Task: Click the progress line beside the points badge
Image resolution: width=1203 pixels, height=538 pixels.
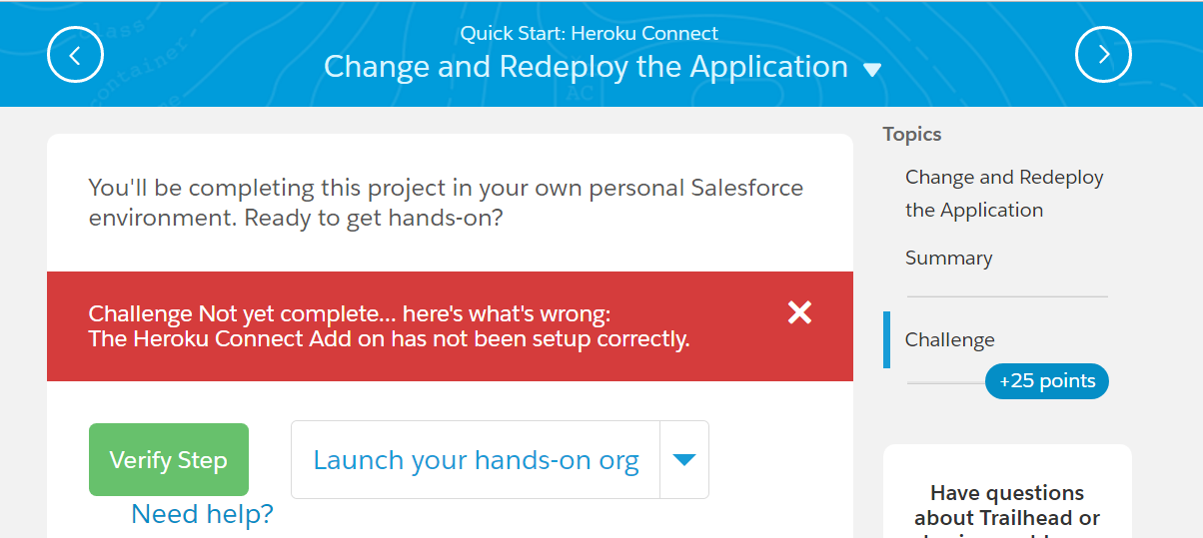Action: tap(945, 382)
